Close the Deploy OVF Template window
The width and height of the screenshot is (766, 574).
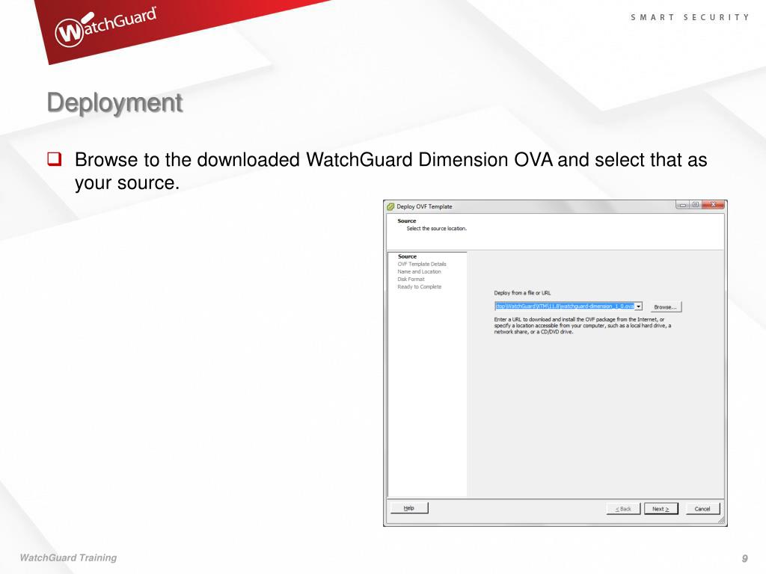(x=713, y=205)
